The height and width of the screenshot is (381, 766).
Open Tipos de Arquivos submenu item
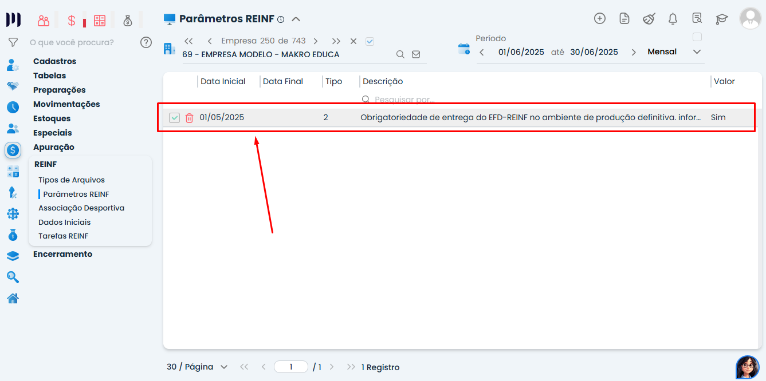[72, 180]
